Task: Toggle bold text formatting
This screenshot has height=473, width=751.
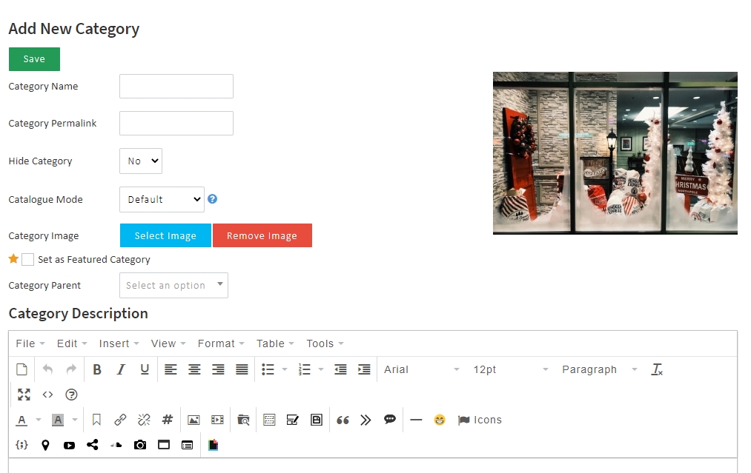Action: pos(97,369)
